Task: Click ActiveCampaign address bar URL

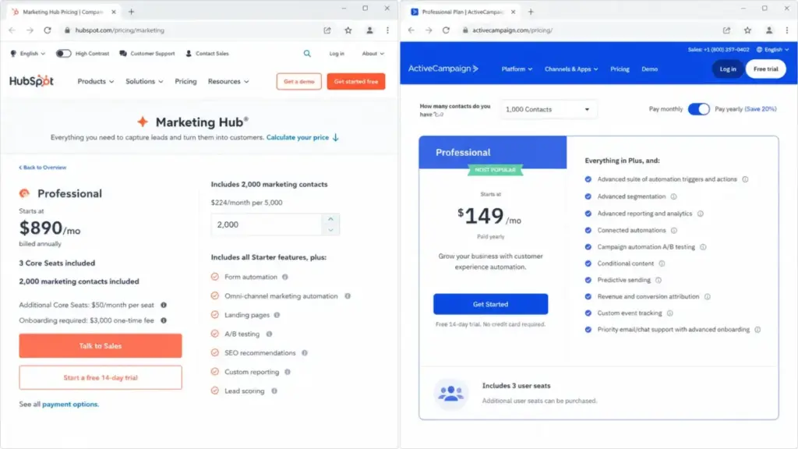Action: (x=512, y=30)
